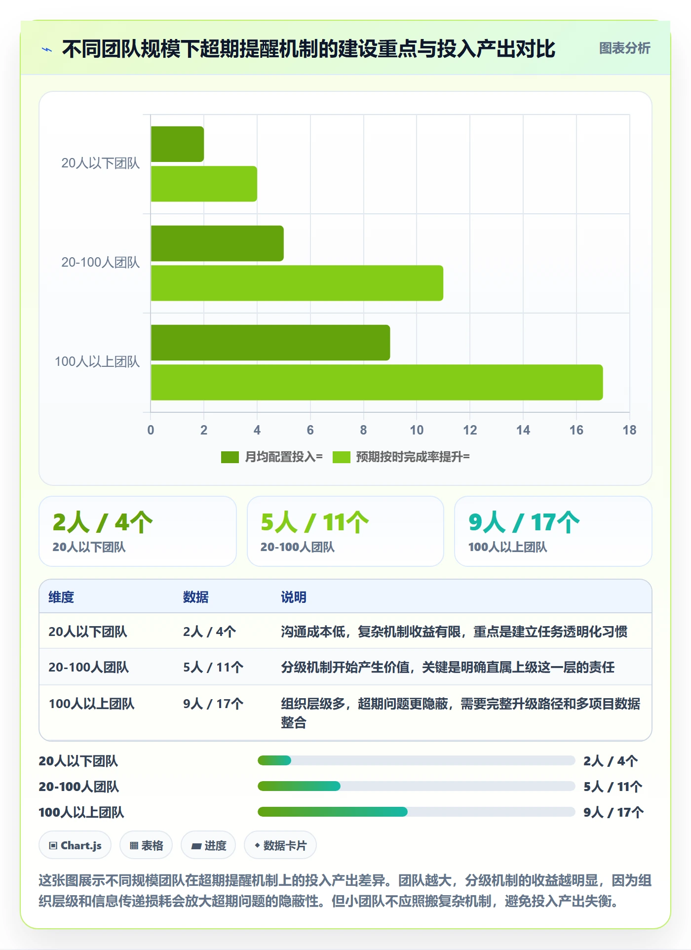Select the 表格 tag
The height and width of the screenshot is (950, 691).
click(x=146, y=845)
